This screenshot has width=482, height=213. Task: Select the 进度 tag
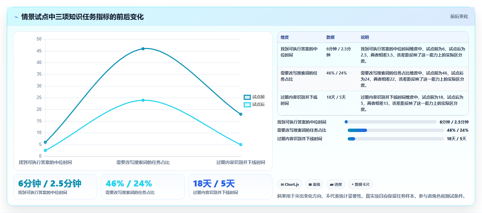[x=336, y=184]
